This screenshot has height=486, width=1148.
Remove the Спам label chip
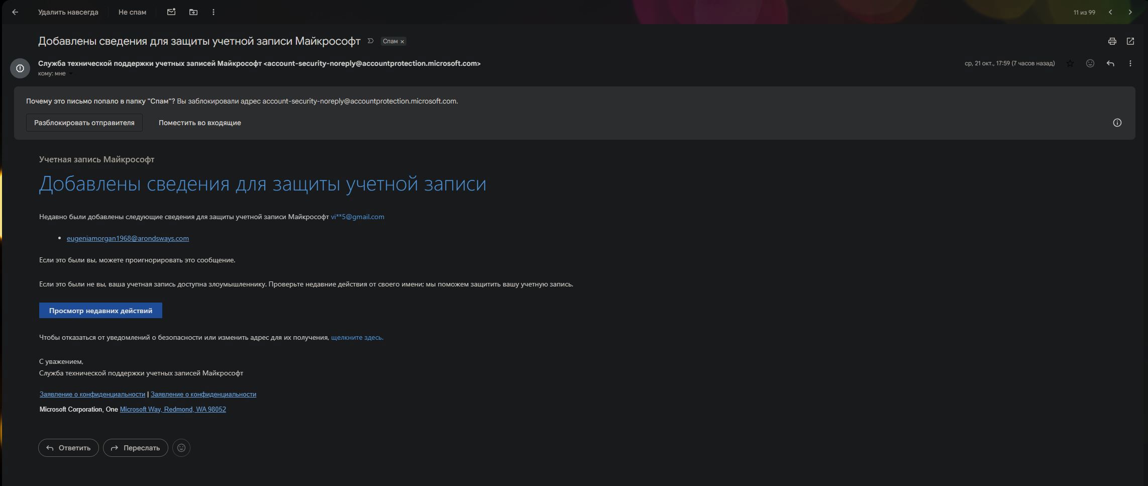(402, 42)
